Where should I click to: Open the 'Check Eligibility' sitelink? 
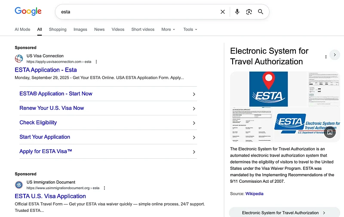point(38,123)
